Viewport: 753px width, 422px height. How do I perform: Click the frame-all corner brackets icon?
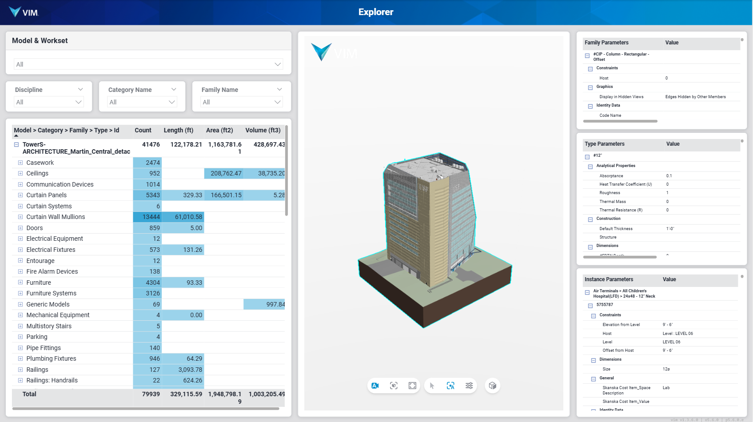click(412, 386)
